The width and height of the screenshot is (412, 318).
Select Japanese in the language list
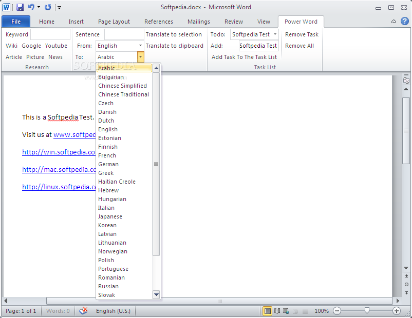pyautogui.click(x=124, y=217)
